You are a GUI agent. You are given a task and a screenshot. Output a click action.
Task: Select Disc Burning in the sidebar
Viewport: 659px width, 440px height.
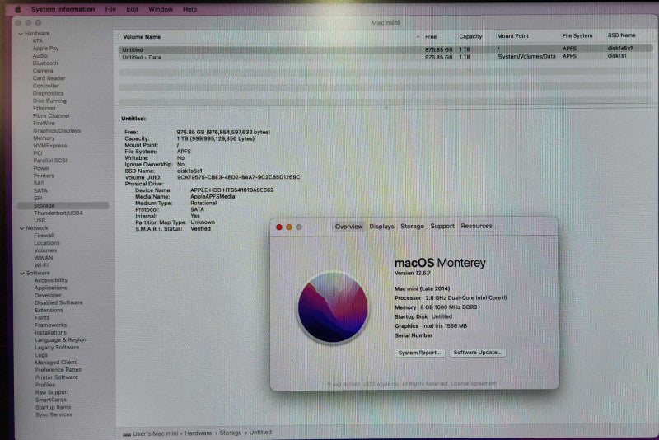coord(49,101)
